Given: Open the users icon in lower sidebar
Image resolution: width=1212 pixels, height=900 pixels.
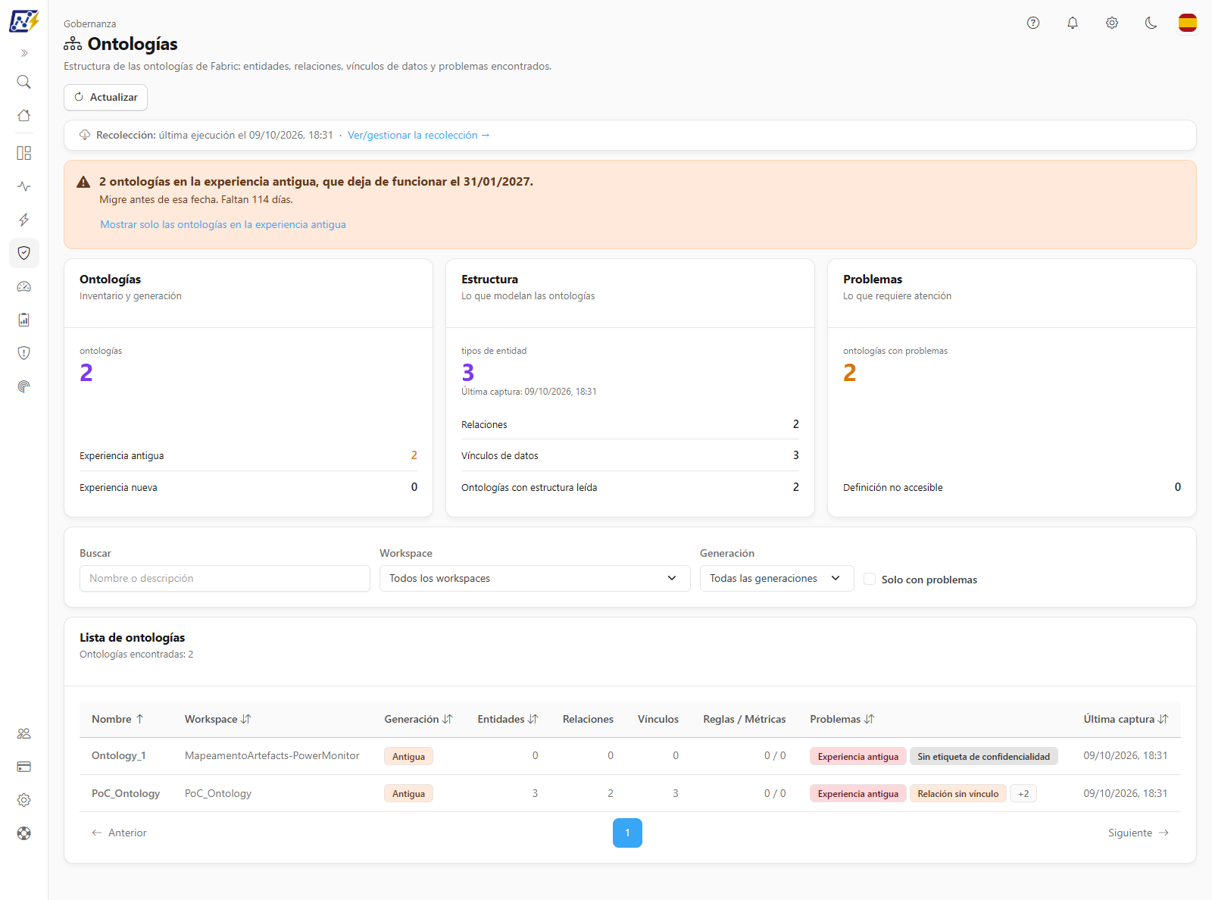Looking at the screenshot, I should [24, 733].
